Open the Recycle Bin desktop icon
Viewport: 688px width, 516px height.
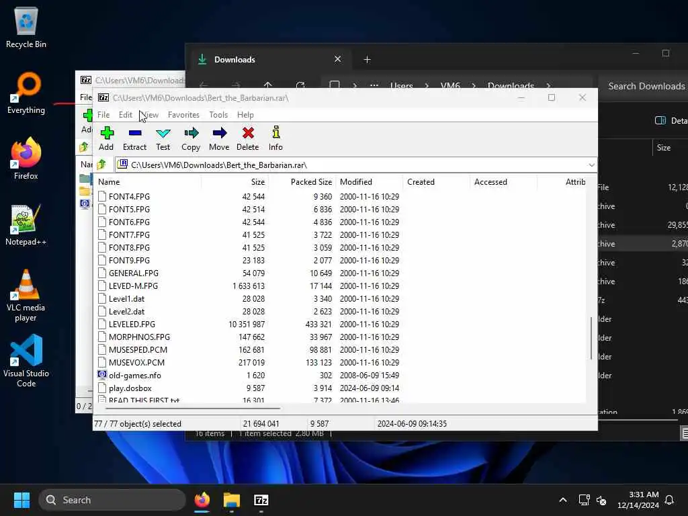click(26, 27)
